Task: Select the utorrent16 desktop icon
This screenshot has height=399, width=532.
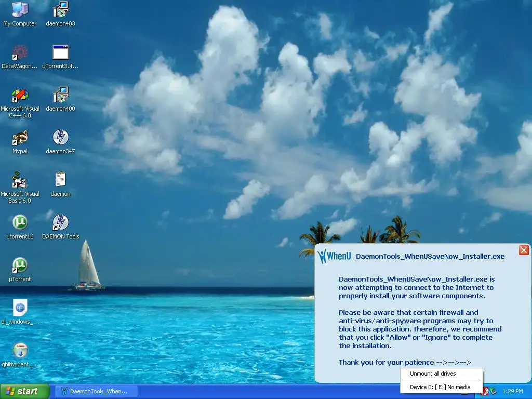Action: point(20,227)
